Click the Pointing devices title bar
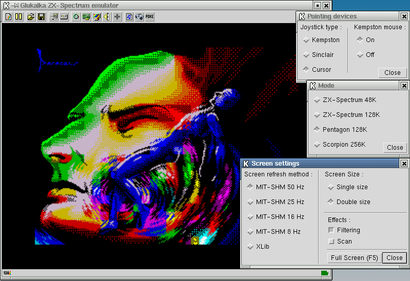This screenshot has height=281, width=410. pos(348,16)
